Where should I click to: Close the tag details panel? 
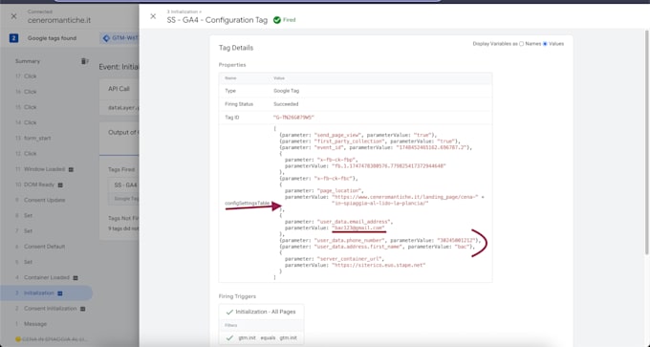(x=153, y=16)
